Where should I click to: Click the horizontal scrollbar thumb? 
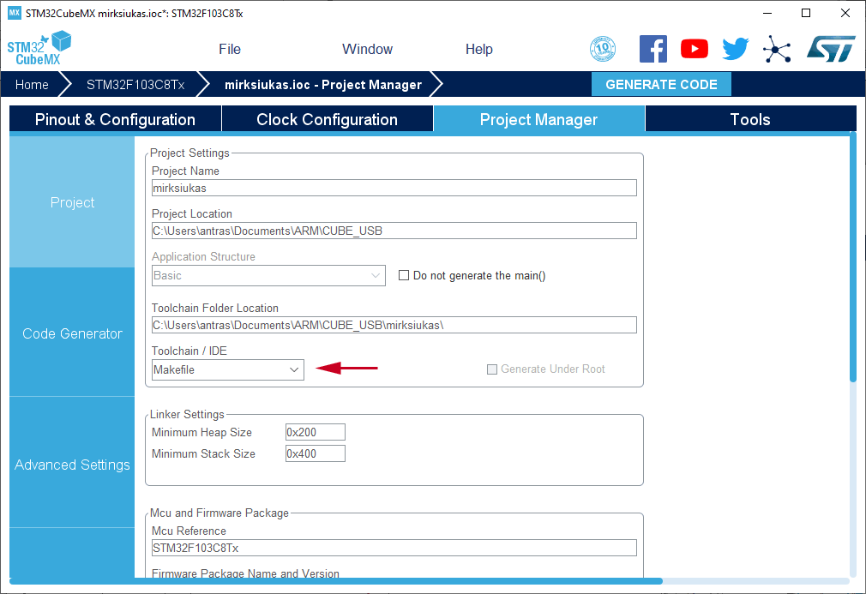click(336, 581)
